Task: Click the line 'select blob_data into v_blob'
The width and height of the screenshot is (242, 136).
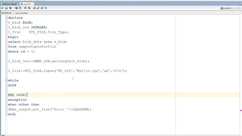Action: pos(37,42)
